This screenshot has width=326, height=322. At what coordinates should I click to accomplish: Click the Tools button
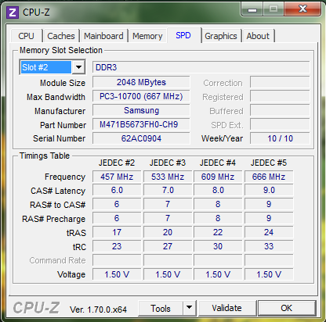tap(161, 308)
